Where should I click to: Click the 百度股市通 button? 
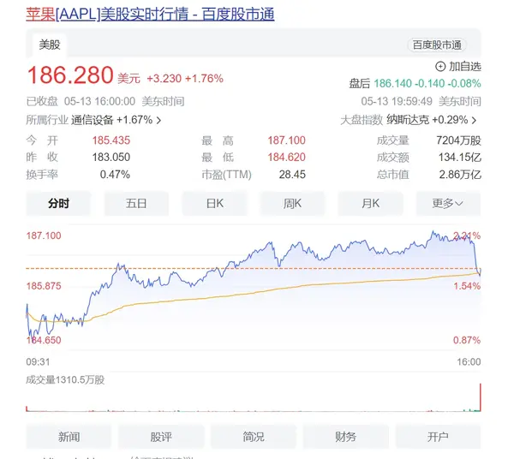(437, 45)
